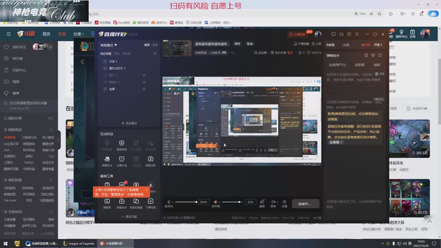Viewport: 441px width, 248px height.
Task: Open the hamburger menu in 直播伴侣 titlebar
Action: (x=357, y=34)
